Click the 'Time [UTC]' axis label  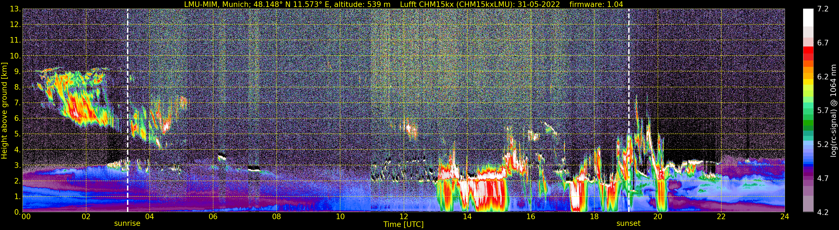[403, 224]
